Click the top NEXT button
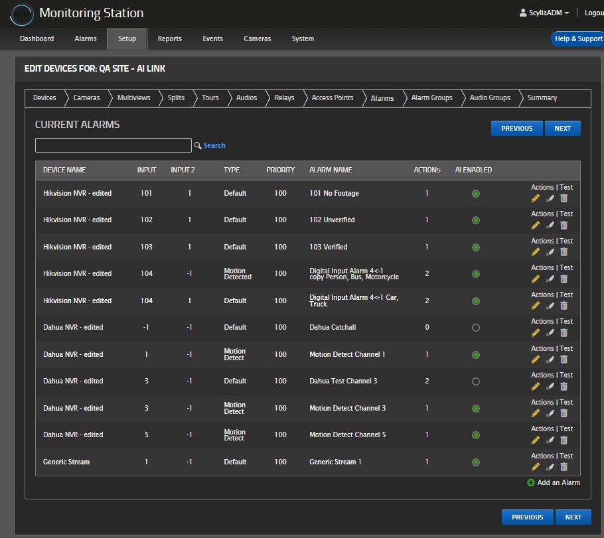 [562, 128]
